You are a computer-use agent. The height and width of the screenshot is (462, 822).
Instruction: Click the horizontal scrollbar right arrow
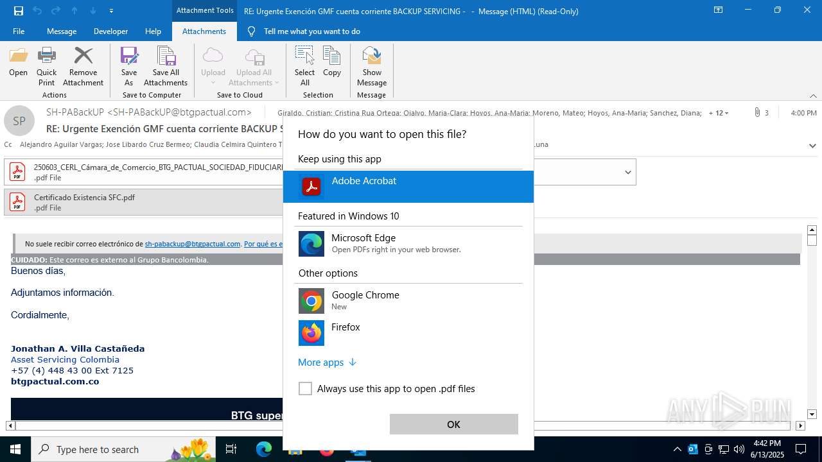[800, 425]
